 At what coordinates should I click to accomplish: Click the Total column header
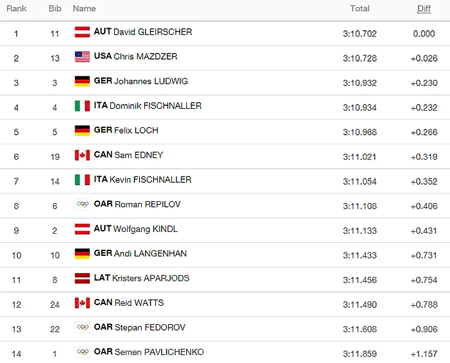pyautogui.click(x=359, y=9)
